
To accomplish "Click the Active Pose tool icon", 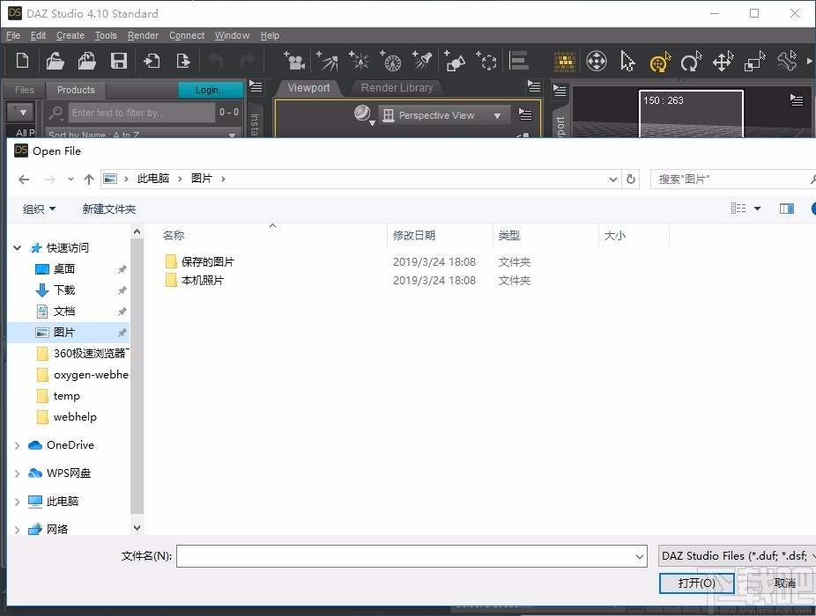I will pos(787,61).
